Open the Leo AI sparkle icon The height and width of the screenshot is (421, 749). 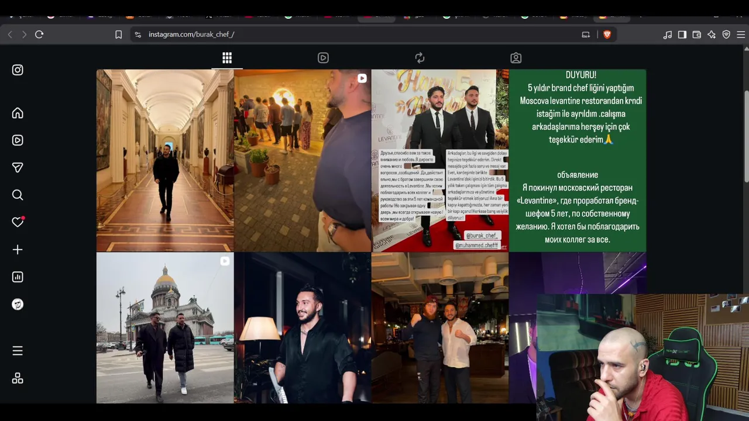[x=712, y=34]
